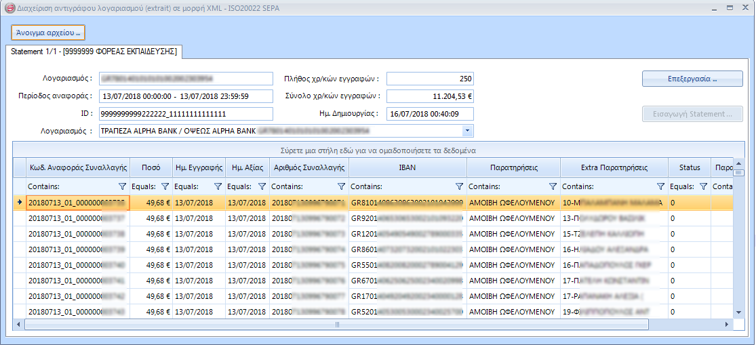This screenshot has height=345, width=756.
Task: Sort by the Ποσό column header
Action: click(151, 167)
